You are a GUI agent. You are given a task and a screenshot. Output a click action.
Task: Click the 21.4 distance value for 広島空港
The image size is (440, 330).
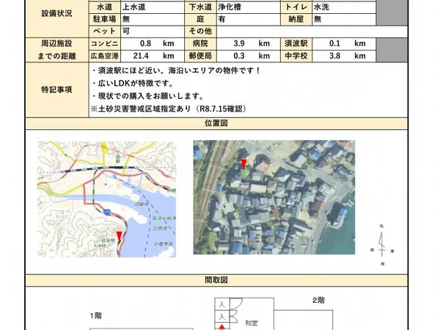pyautogui.click(x=141, y=56)
